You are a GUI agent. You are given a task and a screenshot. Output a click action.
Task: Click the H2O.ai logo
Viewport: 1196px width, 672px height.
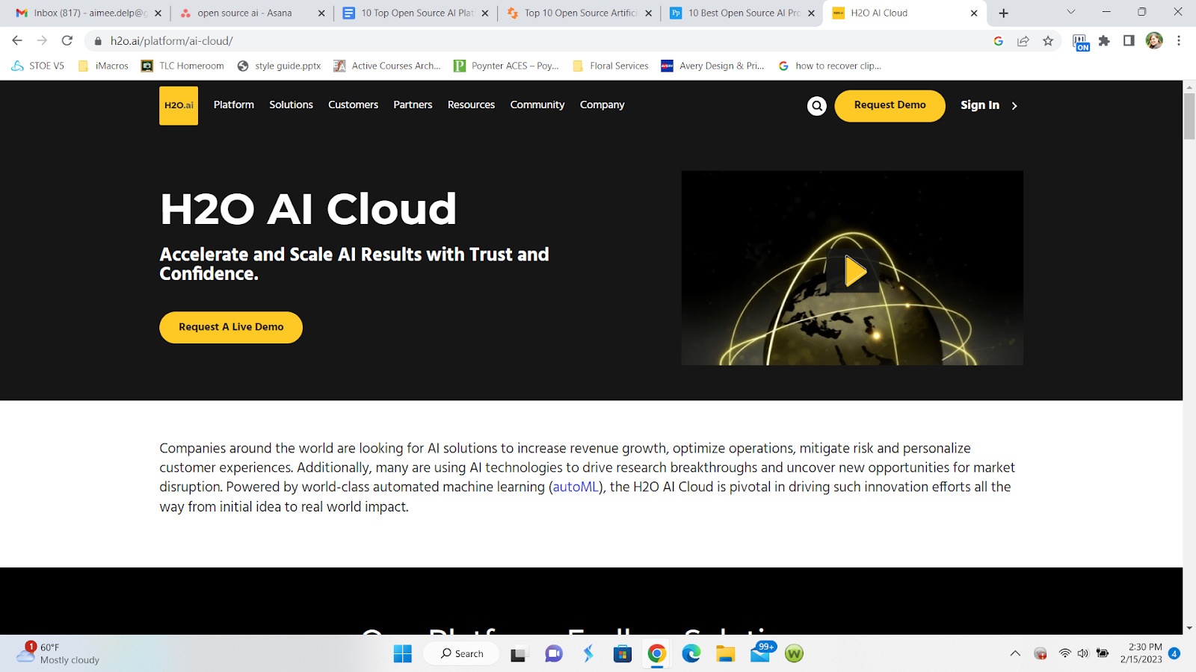click(x=178, y=105)
